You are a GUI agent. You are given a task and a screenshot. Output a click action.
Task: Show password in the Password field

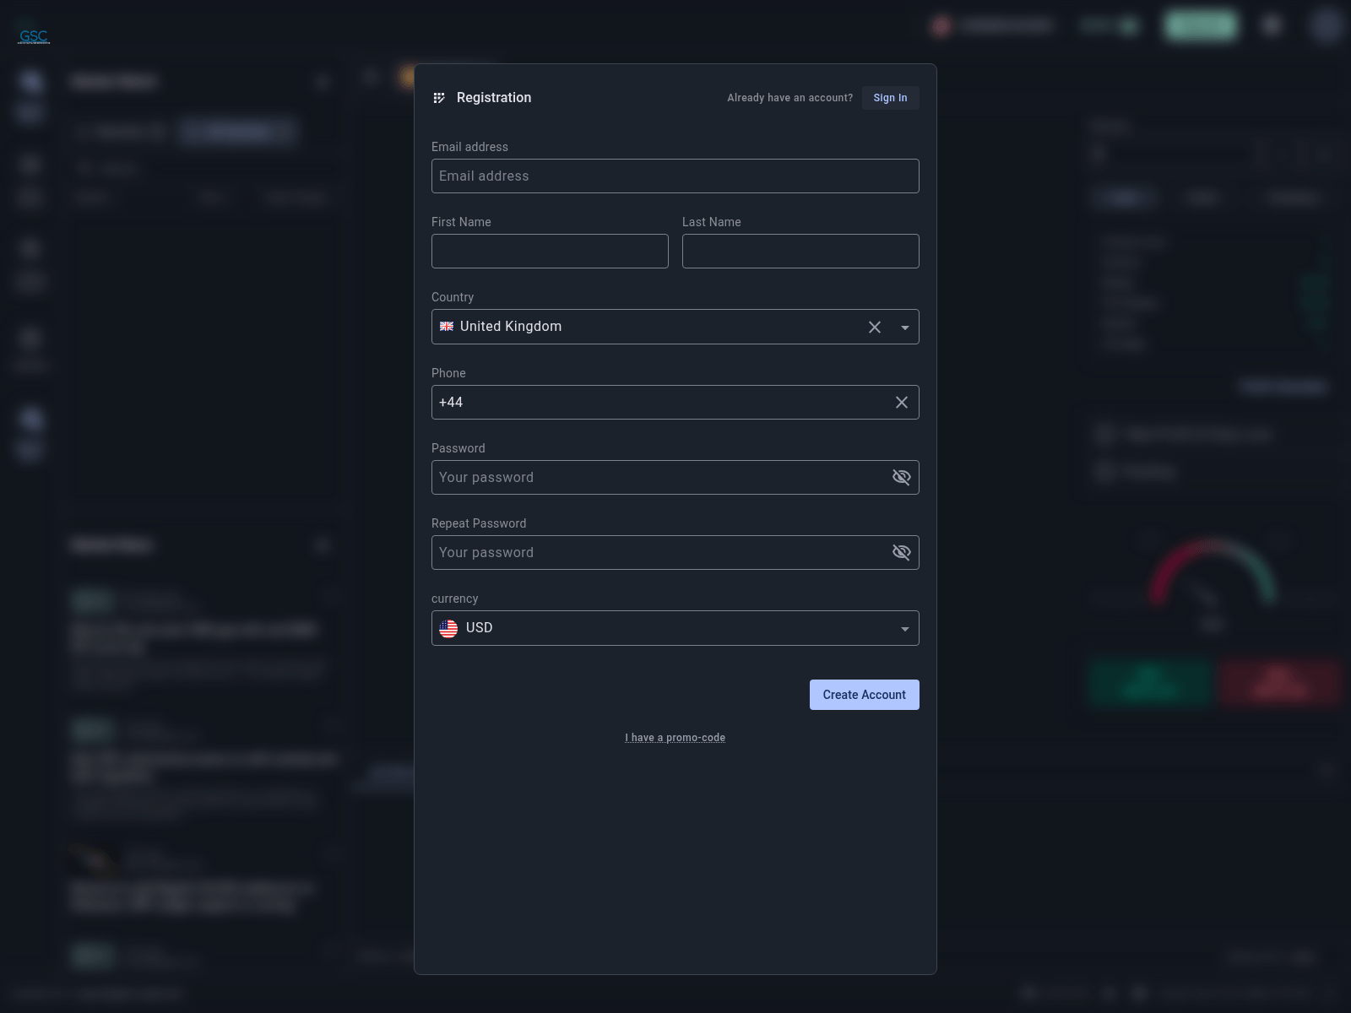[902, 478]
